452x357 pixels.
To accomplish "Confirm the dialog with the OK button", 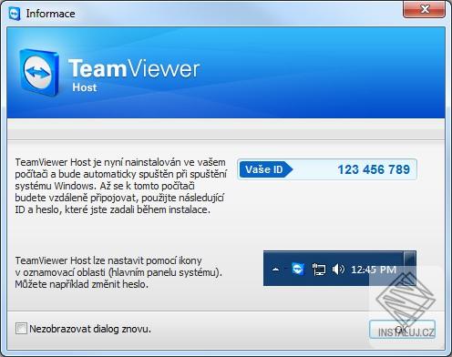I will 402,329.
